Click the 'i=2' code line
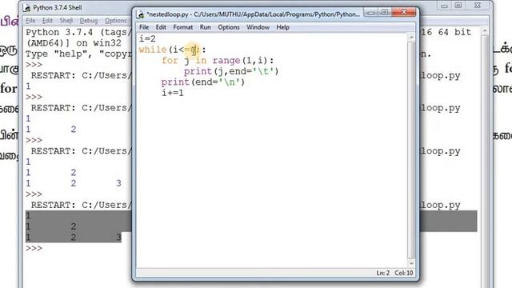This screenshot has width=512, height=288. pos(147,39)
